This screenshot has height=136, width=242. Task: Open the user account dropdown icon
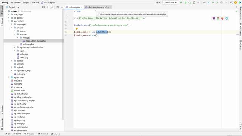[x=158, y=3]
